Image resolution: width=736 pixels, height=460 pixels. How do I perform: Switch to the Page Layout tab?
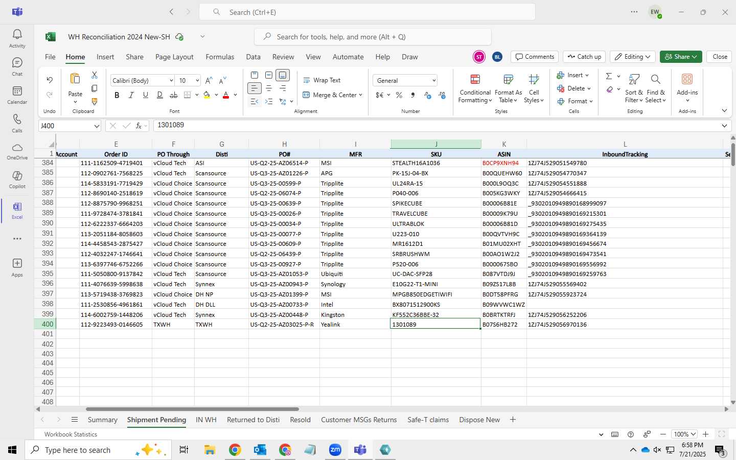click(174, 57)
